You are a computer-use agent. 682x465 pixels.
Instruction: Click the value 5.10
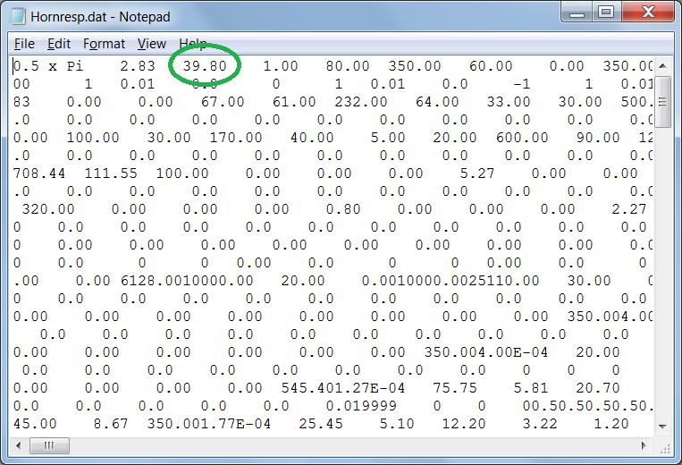[x=397, y=423]
